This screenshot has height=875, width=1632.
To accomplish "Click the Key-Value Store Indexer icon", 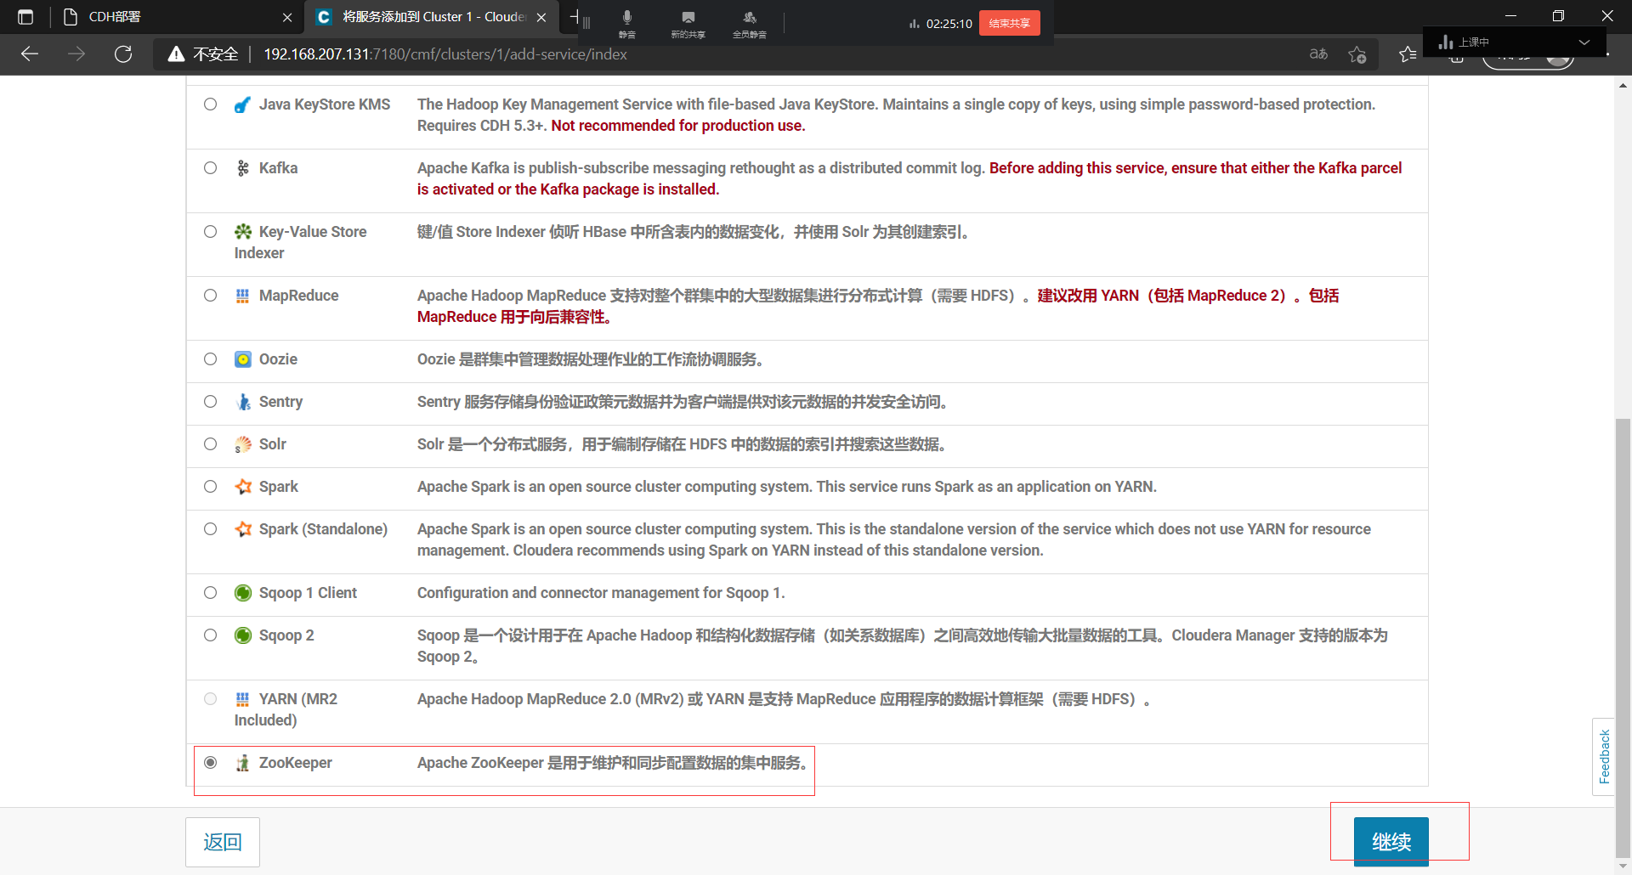I will 243,232.
